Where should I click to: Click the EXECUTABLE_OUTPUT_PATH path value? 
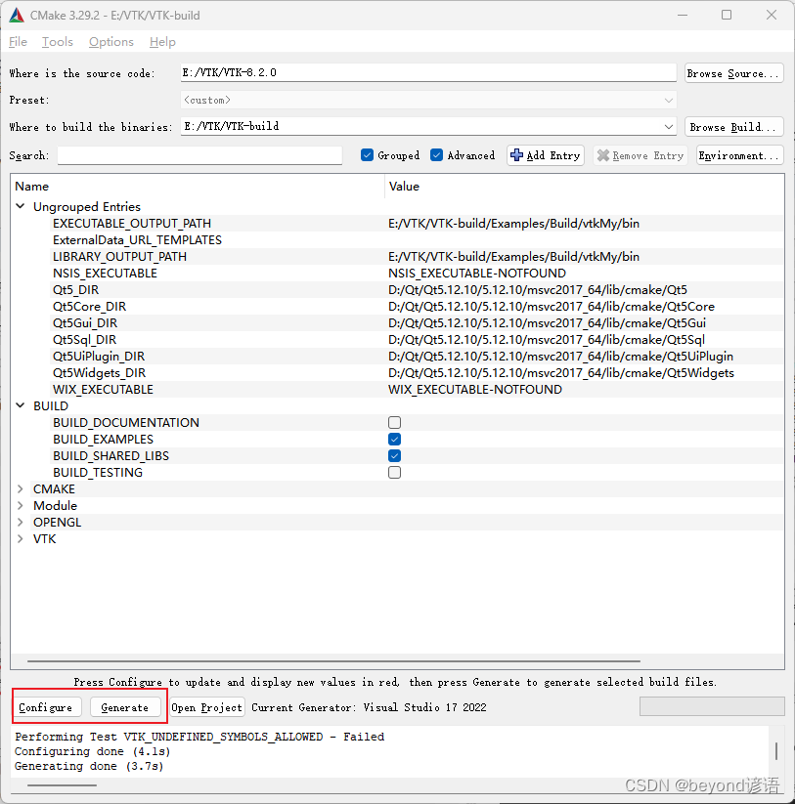point(513,223)
